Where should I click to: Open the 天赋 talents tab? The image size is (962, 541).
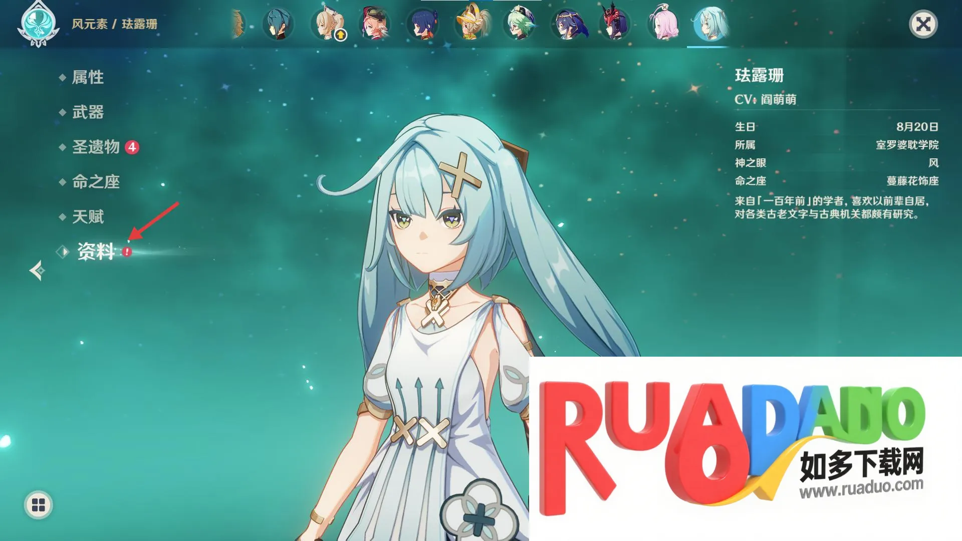click(88, 217)
